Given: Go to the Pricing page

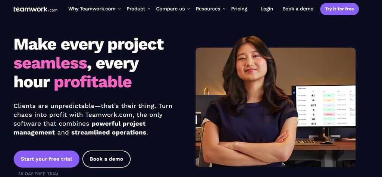Looking at the screenshot, I should [239, 9].
